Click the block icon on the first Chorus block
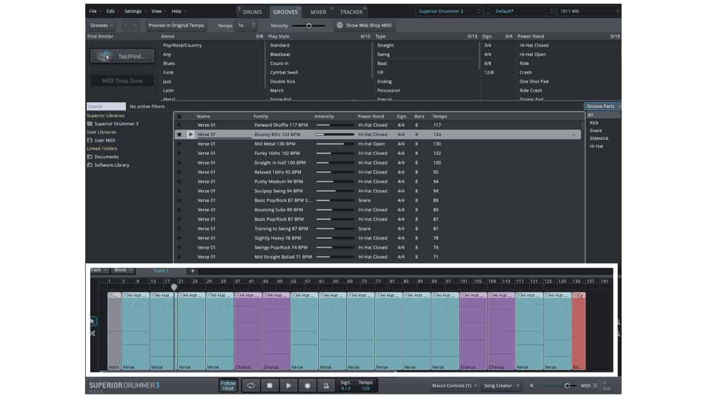Image resolution: width=707 pixels, height=398 pixels. 238,295
